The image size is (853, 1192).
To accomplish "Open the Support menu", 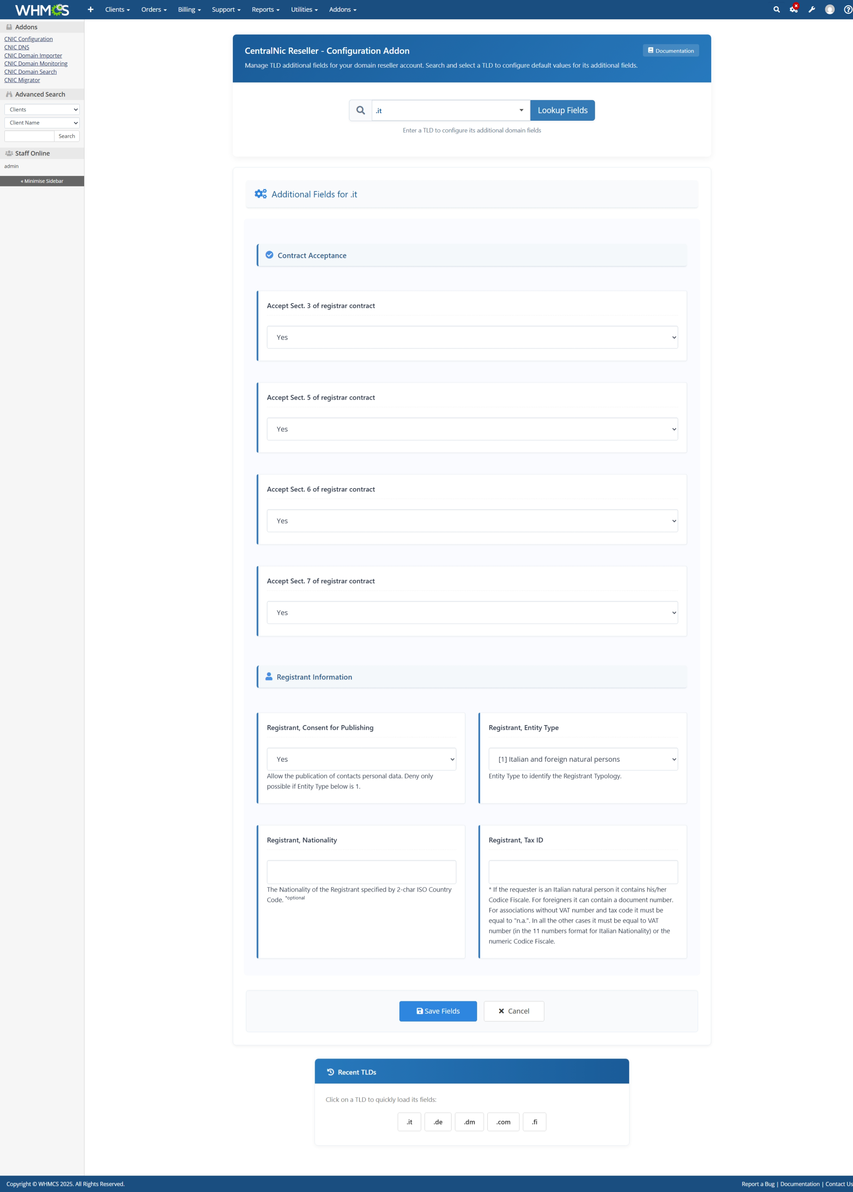I will (x=226, y=10).
